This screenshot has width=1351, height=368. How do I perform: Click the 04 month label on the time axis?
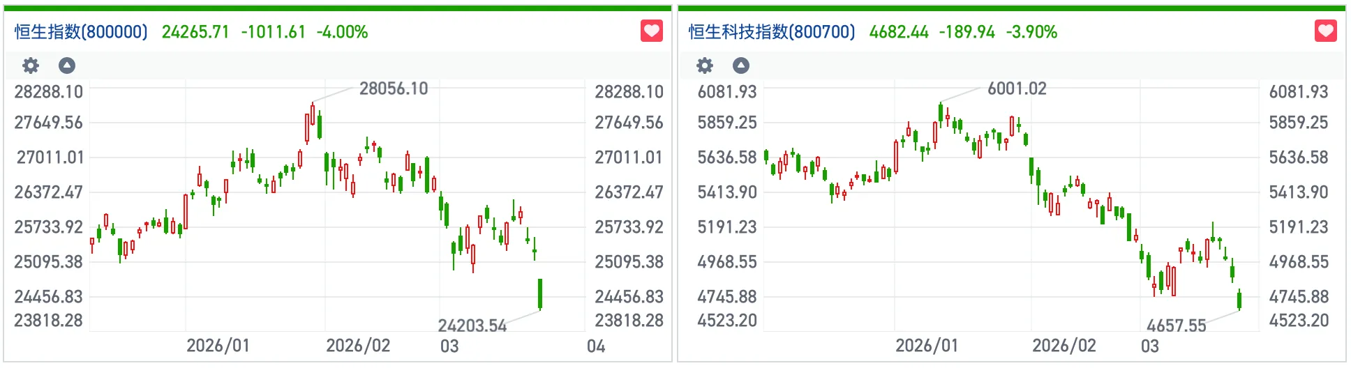tap(596, 346)
